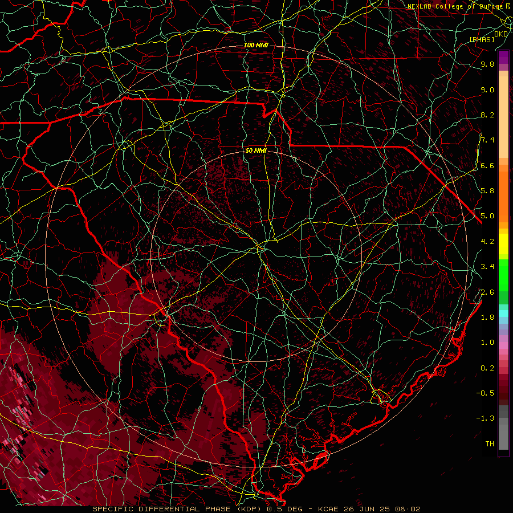Click the purple top segment of color scale
Viewport: 513px width, 513px height.
(x=503, y=57)
